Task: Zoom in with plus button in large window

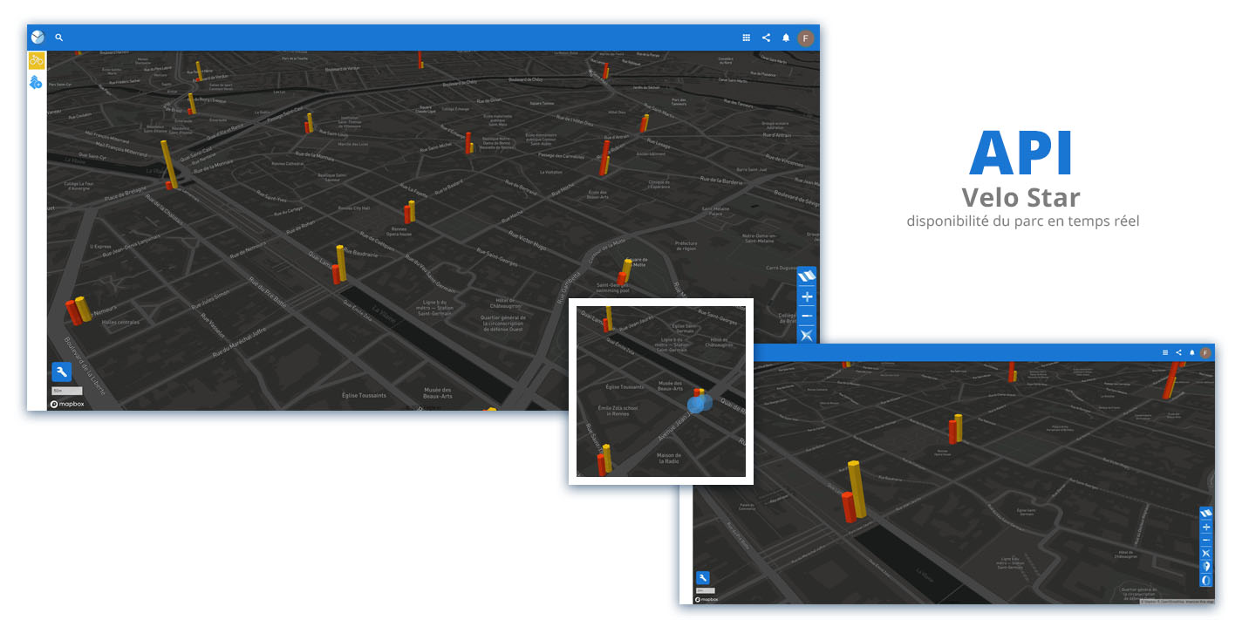Action: click(807, 296)
